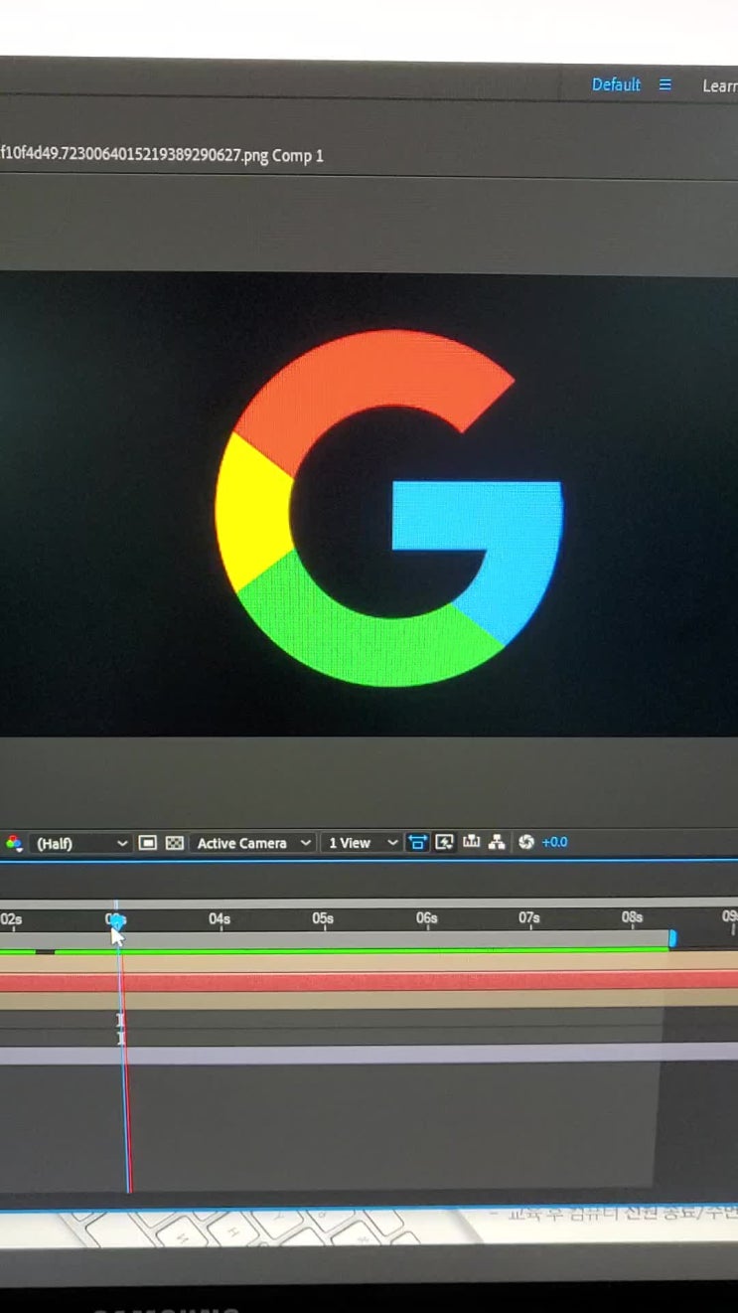Click the 05s mark on time ruler
Screen dimensions: 738x1313
click(323, 919)
